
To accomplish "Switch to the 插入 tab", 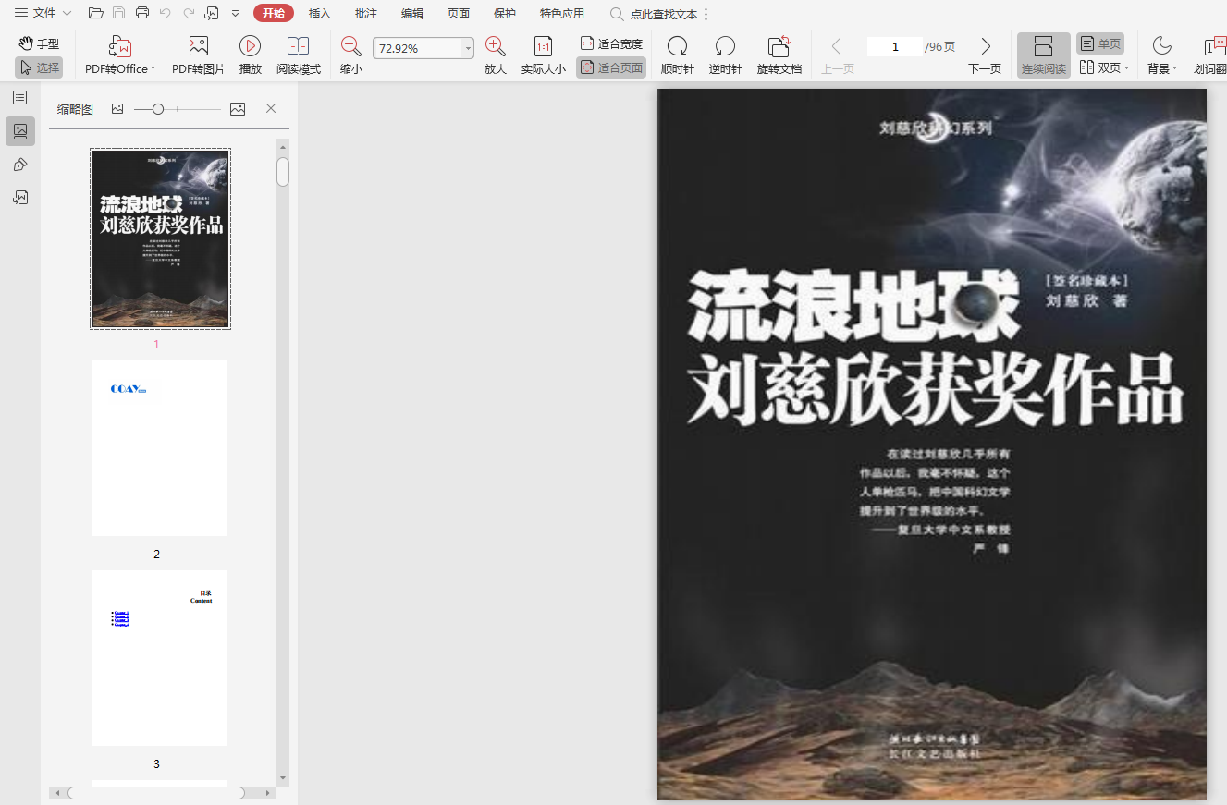I will (319, 14).
